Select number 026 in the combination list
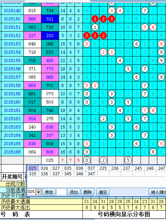Image resolution: width=166 pixels, height=220 pixels. [44, 168]
